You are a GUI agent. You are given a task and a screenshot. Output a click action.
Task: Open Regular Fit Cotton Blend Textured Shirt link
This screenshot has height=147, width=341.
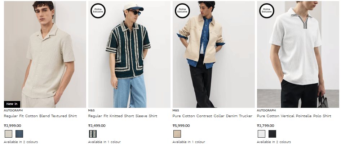[40, 116]
